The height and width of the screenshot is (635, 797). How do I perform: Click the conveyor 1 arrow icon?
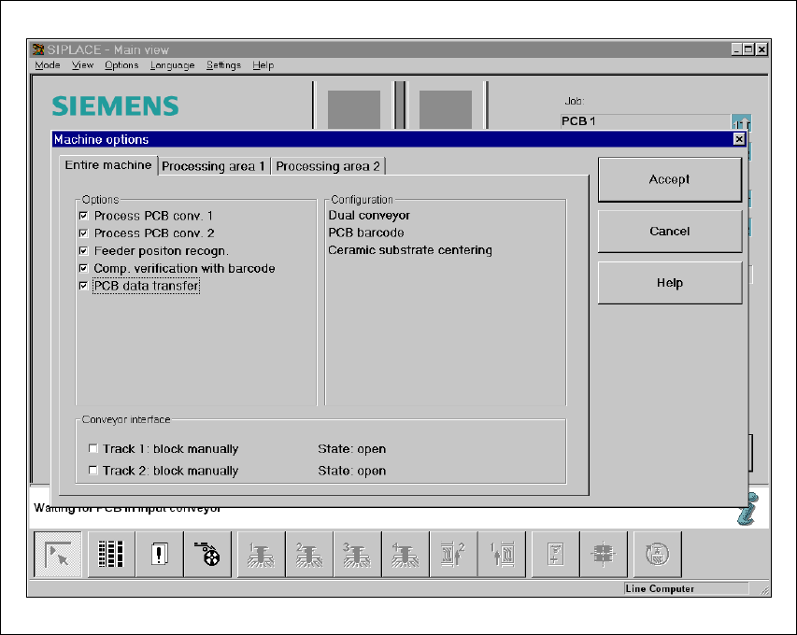[x=501, y=555]
